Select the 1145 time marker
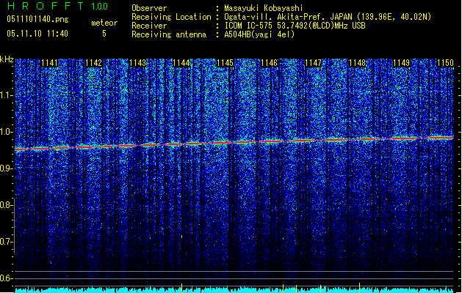This screenshot has height=293, width=462. 225,64
